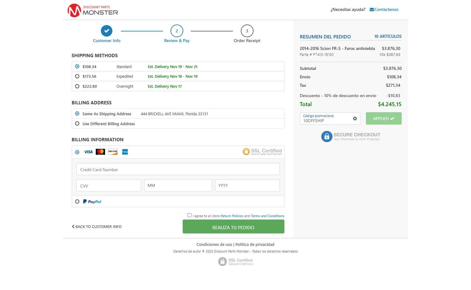Select the $108.34 Standard shipping option
471x290 pixels.
tap(77, 67)
